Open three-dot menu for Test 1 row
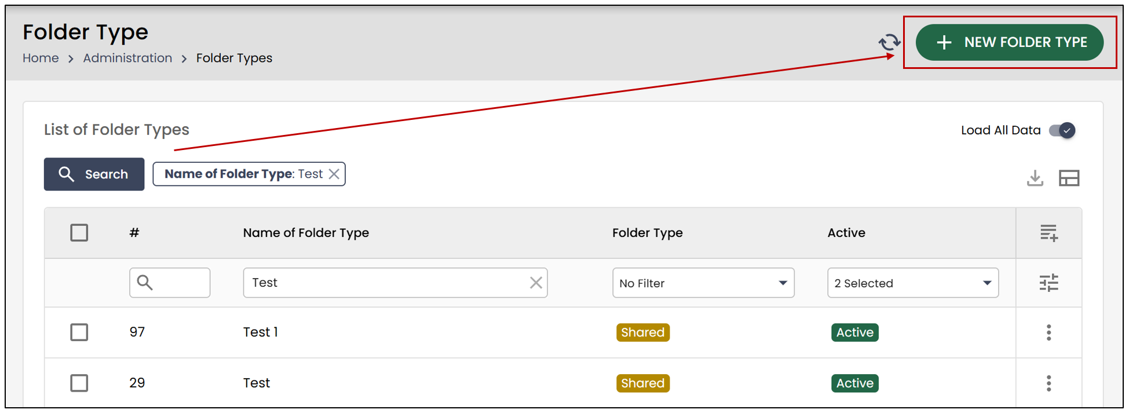This screenshot has width=1129, height=413. click(x=1048, y=332)
